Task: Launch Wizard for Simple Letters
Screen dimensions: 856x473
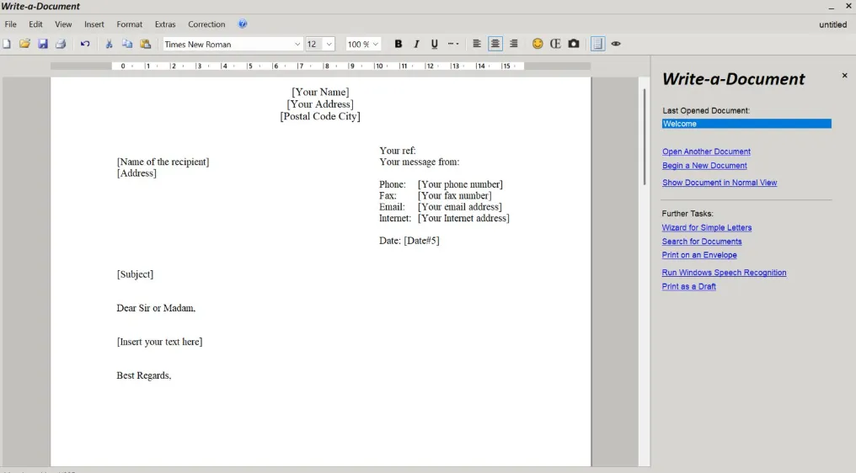Action: (x=706, y=227)
